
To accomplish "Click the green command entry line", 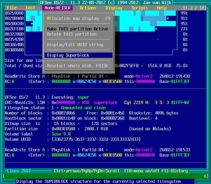I will click(105, 176).
